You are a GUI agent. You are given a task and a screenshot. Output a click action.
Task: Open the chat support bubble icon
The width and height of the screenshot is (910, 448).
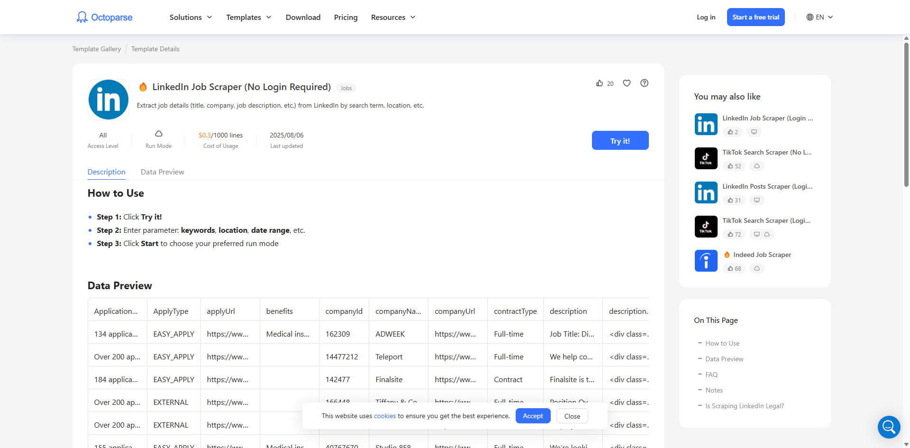pos(889,427)
